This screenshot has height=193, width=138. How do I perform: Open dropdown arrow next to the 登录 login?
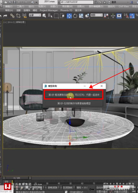click(128, 2)
